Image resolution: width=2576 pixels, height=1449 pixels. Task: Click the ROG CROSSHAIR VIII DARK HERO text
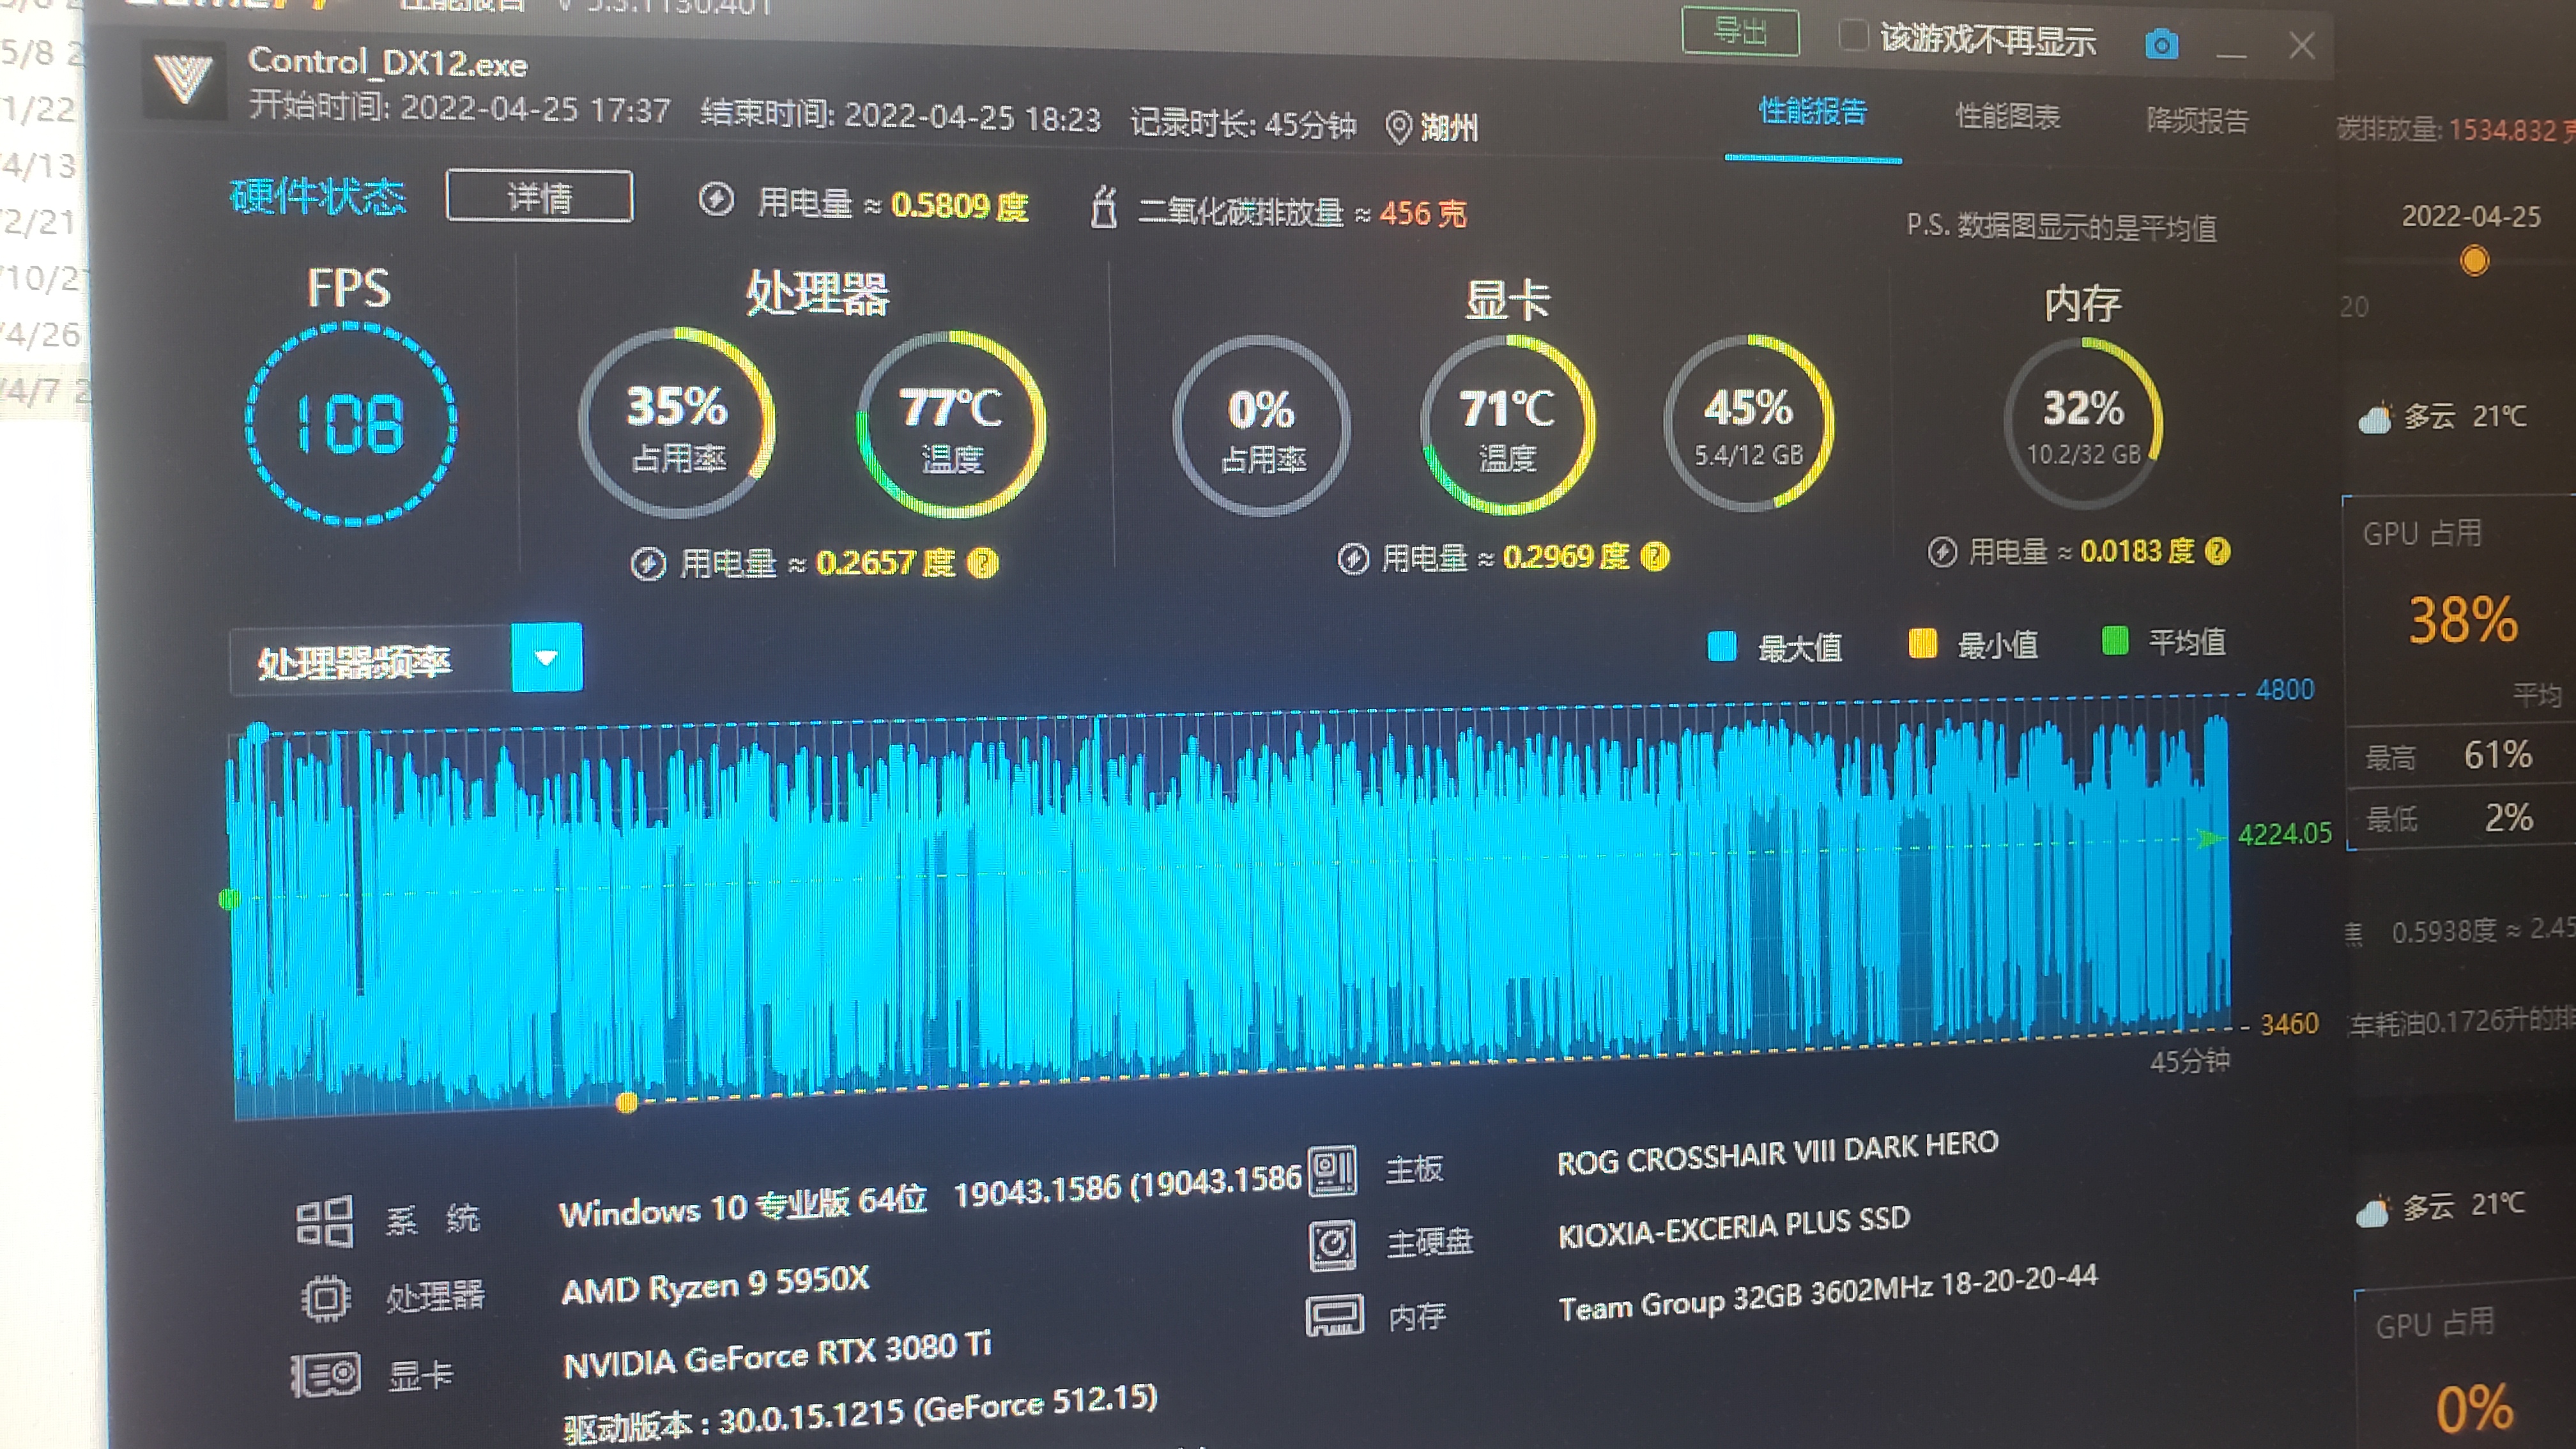coord(1777,1153)
